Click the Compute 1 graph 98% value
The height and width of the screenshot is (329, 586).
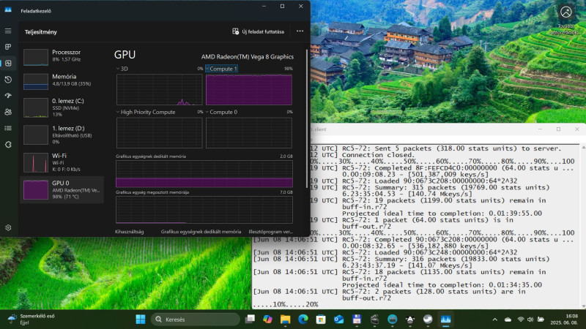click(288, 69)
